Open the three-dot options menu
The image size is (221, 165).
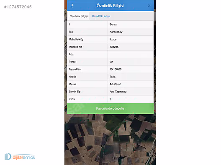coord(72,5)
